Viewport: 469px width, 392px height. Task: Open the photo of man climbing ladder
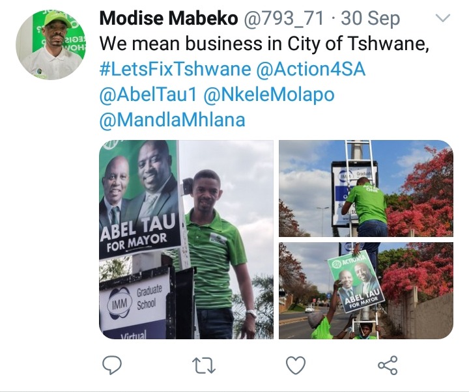point(366,188)
